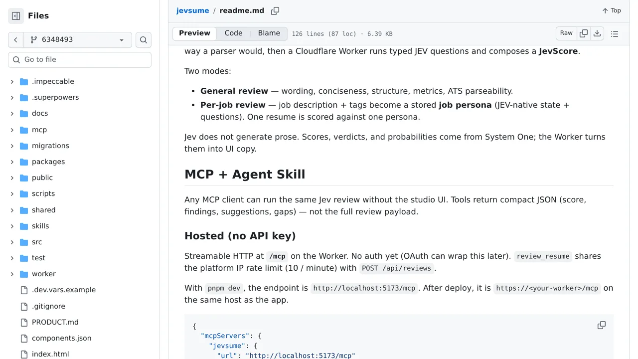
Task: Download the raw readme file
Action: click(597, 33)
